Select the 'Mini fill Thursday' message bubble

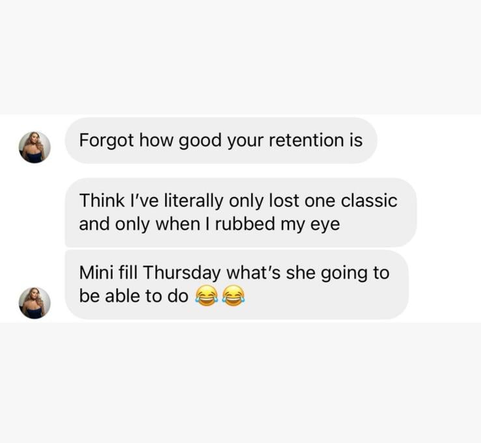point(237,284)
